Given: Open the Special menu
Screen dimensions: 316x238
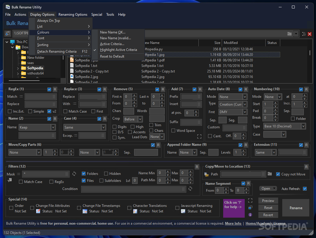Looking at the screenshot, I should tap(97, 15).
